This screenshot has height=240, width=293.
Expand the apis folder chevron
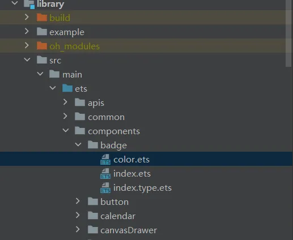coord(65,102)
